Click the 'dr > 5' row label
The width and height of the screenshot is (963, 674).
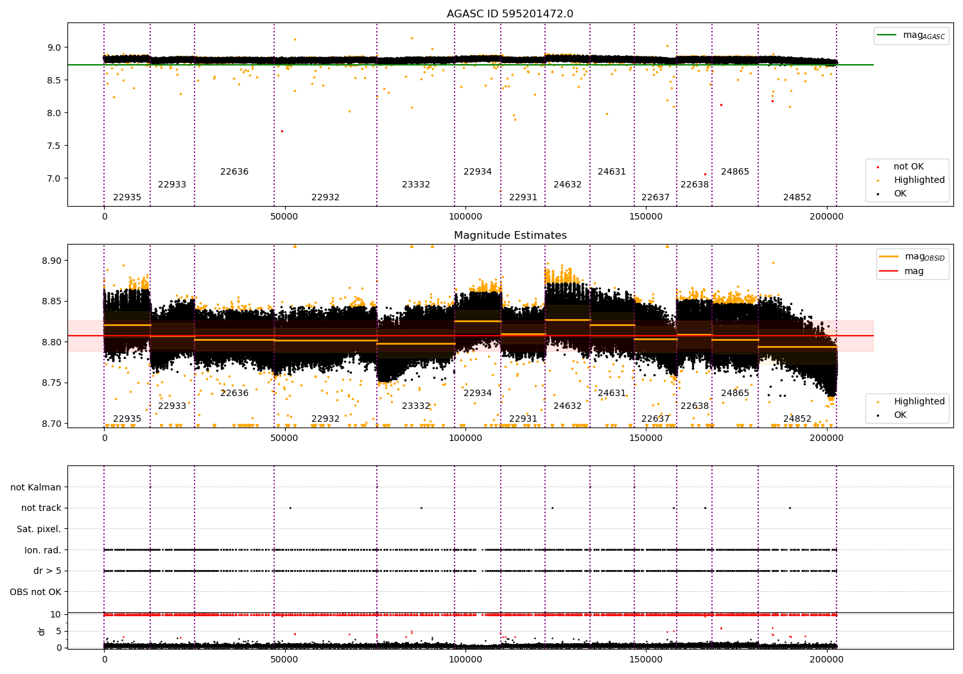48,571
